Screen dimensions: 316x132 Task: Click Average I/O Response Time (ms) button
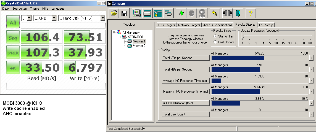(x=186, y=81)
